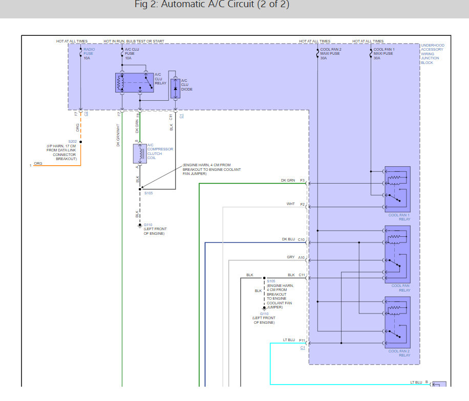Screen dimensions: 469x401
Task: Click the A/C CLU DIODE symbol
Action: point(175,88)
